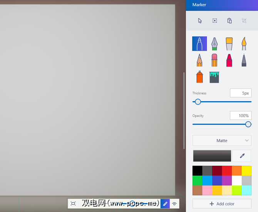This screenshot has width=258, height=212.
Task: Select the Oil brush
Action: click(229, 44)
